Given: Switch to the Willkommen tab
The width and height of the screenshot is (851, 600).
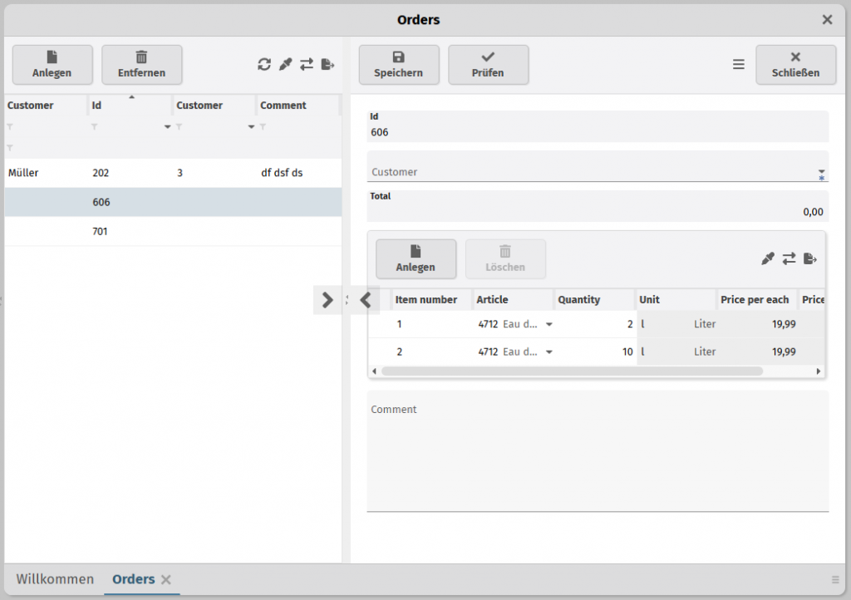Looking at the screenshot, I should pyautogui.click(x=55, y=579).
